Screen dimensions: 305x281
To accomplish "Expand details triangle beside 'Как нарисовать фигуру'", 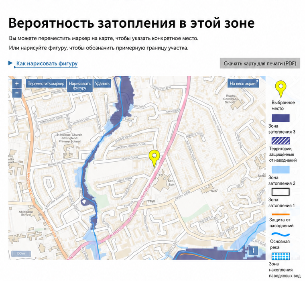I will (10, 63).
